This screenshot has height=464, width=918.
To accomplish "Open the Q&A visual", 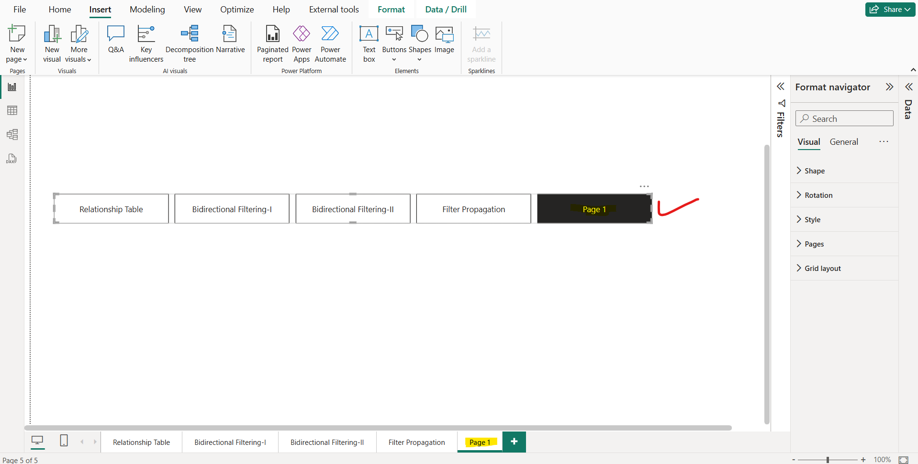I will 115,43.
